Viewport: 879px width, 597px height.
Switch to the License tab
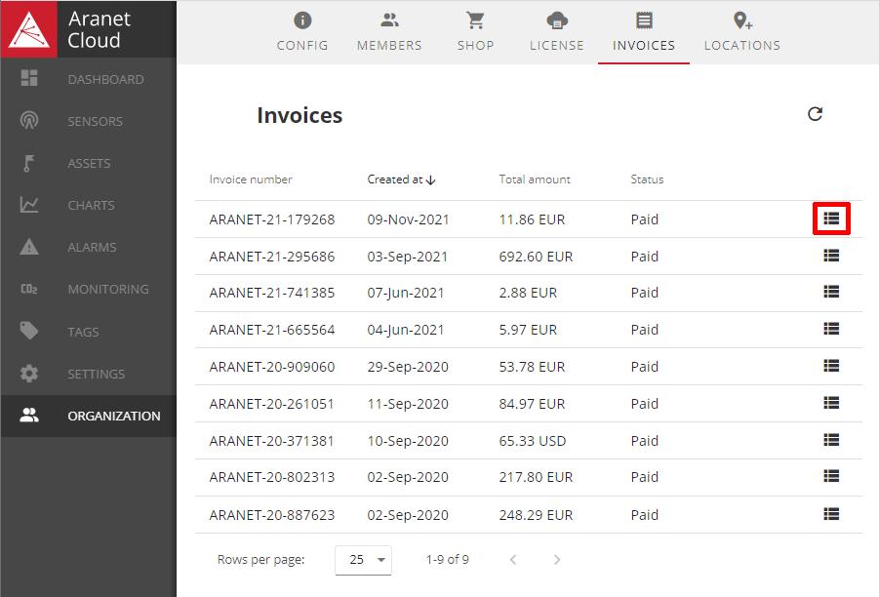click(556, 31)
